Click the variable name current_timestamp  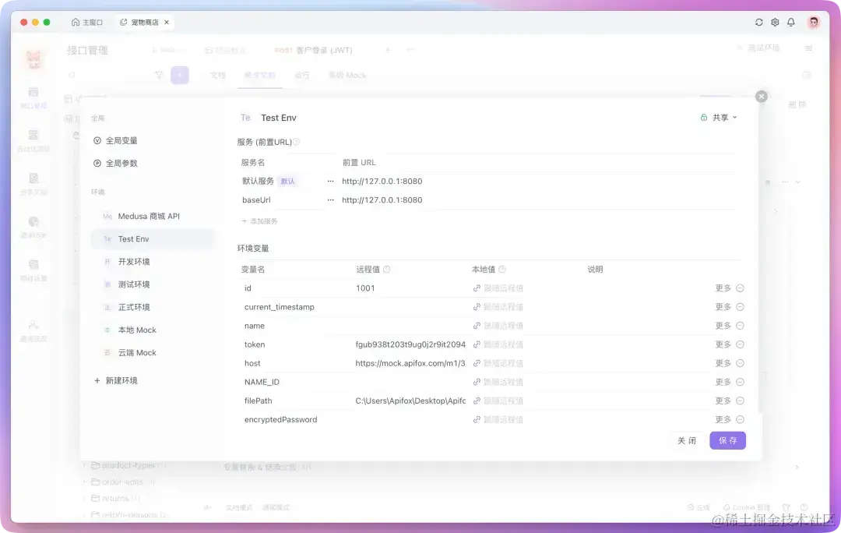279,307
